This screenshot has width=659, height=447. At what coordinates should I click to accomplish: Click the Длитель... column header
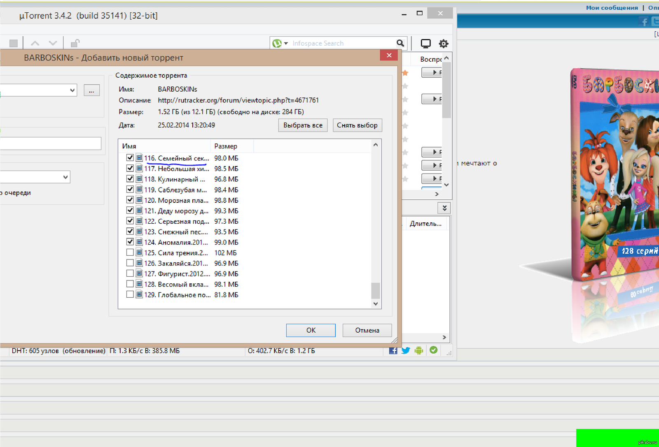coord(425,224)
